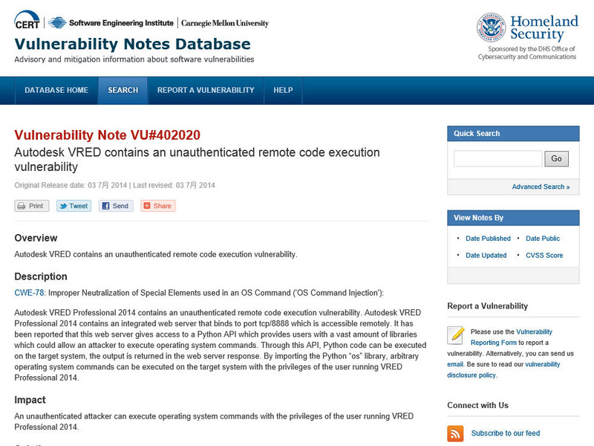Open Report a Vulnerability menu item
This screenshot has width=594, height=446.
click(x=206, y=90)
